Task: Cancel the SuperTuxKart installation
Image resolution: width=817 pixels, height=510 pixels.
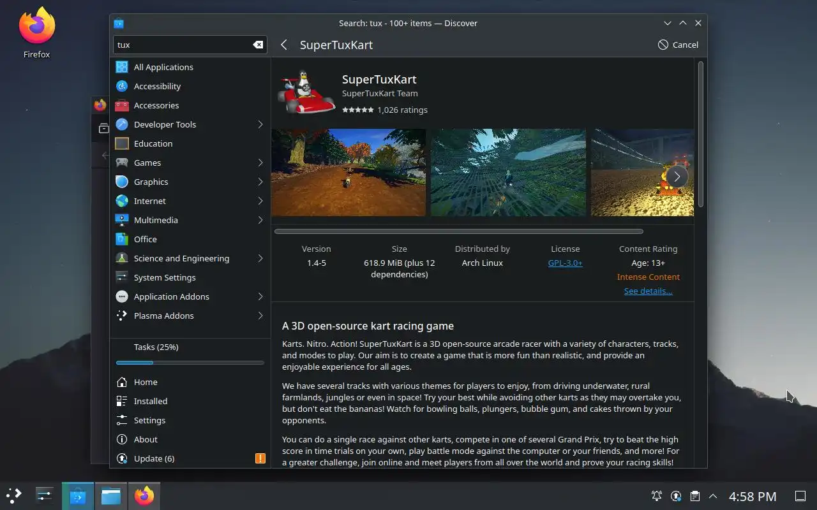Action: click(678, 45)
